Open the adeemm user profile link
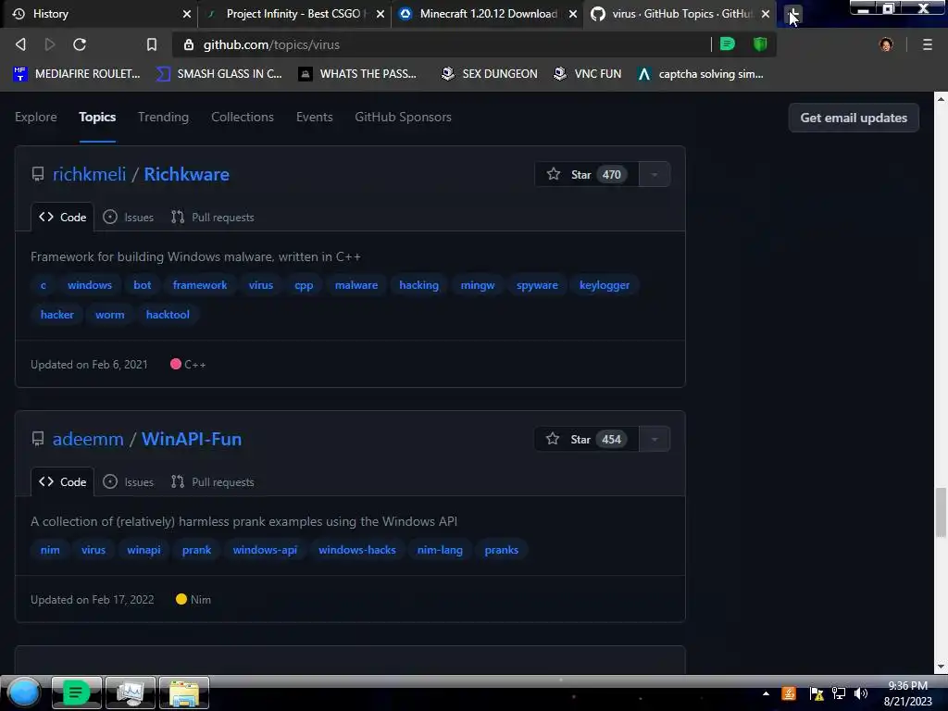The height and width of the screenshot is (711, 948). coord(88,439)
